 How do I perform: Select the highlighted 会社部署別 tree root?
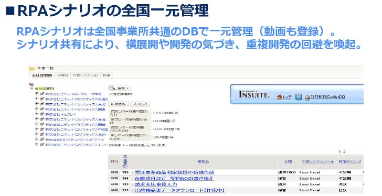(x=44, y=89)
